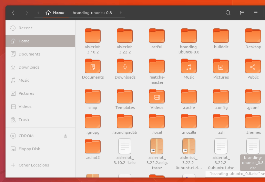Select the aisleriot-3.10.2 folder
The width and height of the screenshot is (265, 182).
(93, 41)
